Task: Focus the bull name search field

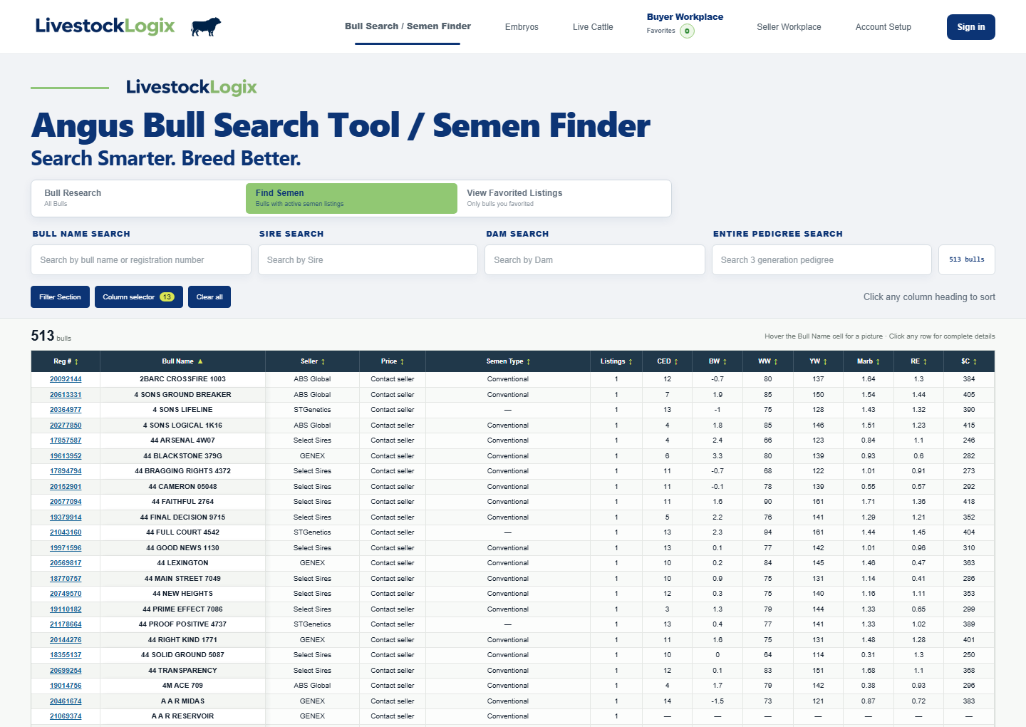Action: coord(141,260)
